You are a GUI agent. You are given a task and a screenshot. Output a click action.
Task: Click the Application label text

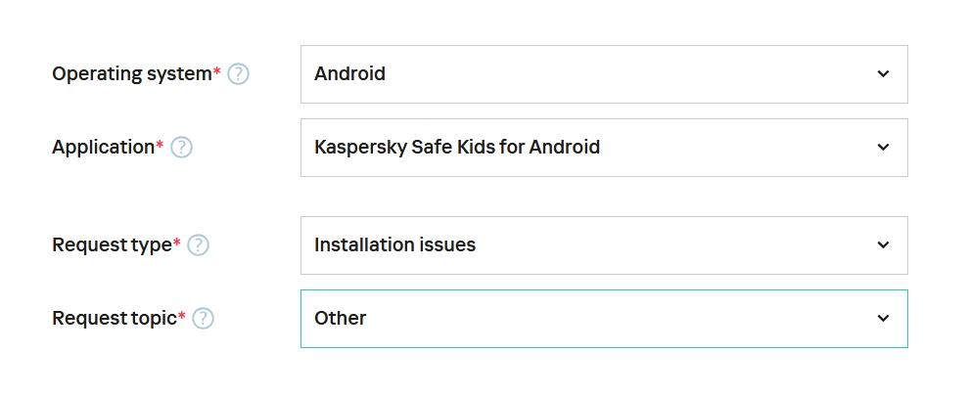tap(103, 148)
